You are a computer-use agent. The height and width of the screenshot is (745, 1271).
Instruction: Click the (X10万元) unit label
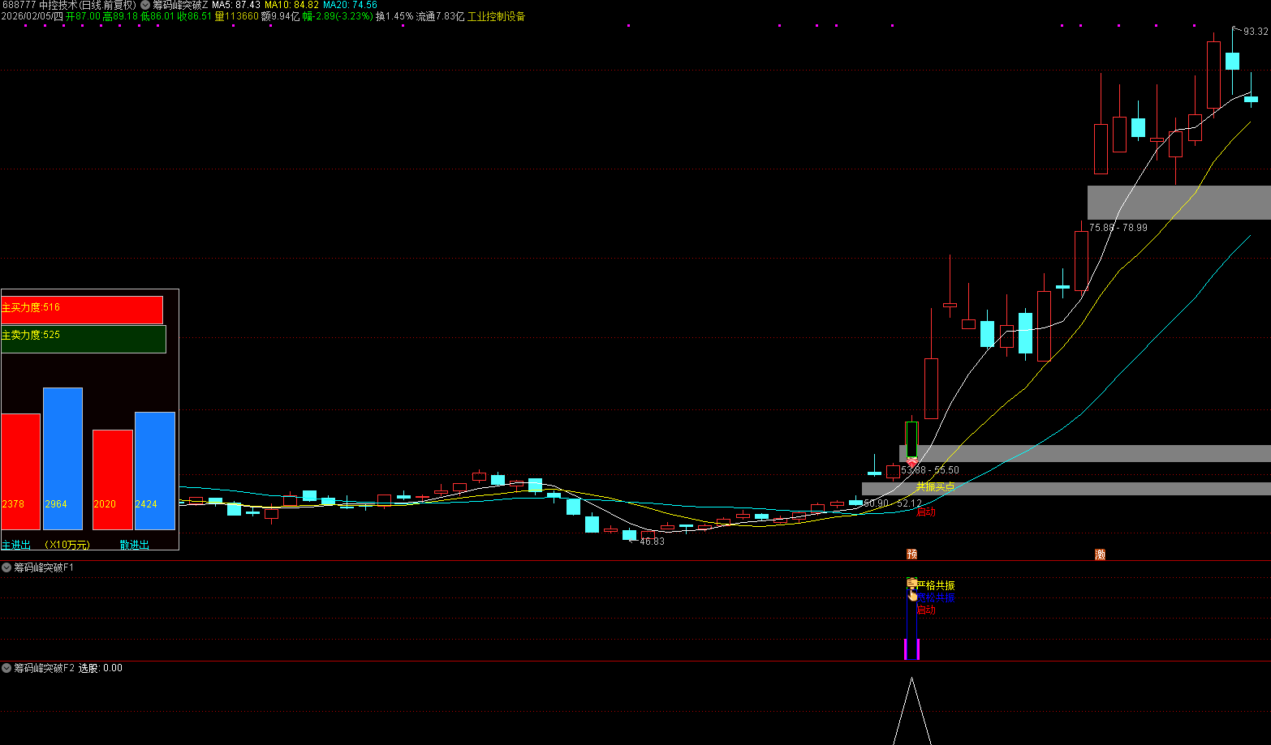(67, 545)
